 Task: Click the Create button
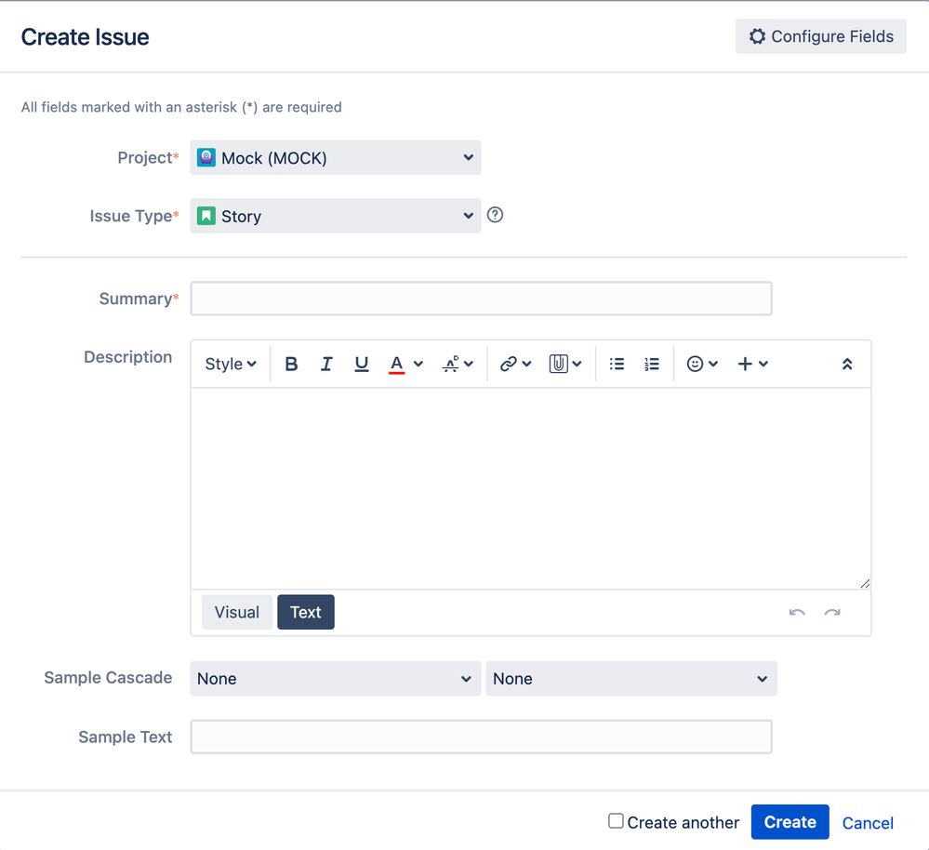tap(790, 822)
